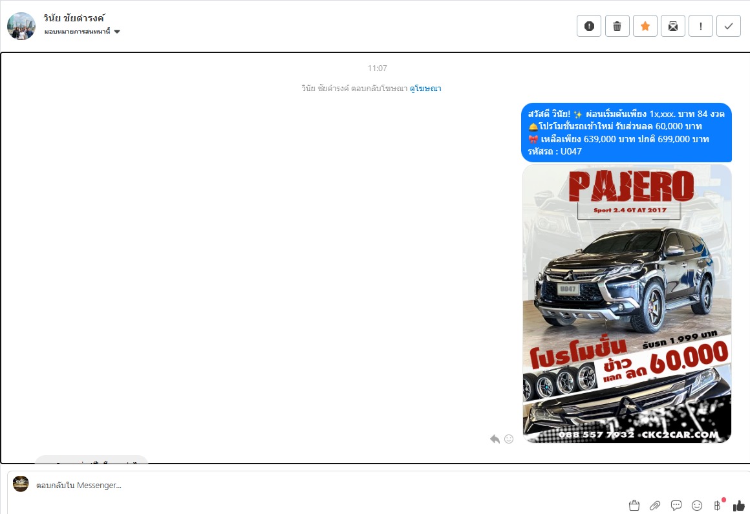Open วินัย ชัยดำรงค์ profile picture
The width and height of the screenshot is (750, 514).
(x=21, y=26)
